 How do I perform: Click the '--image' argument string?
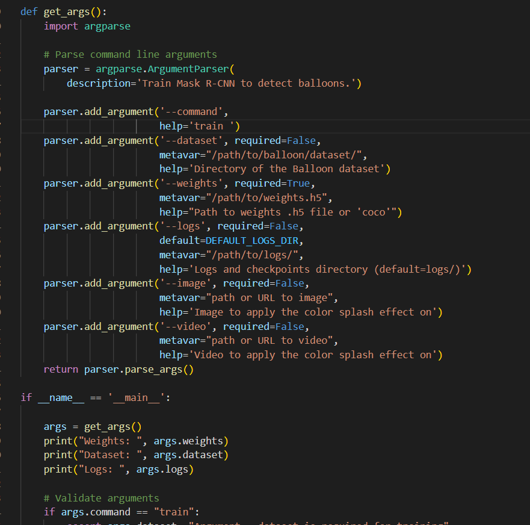point(186,283)
